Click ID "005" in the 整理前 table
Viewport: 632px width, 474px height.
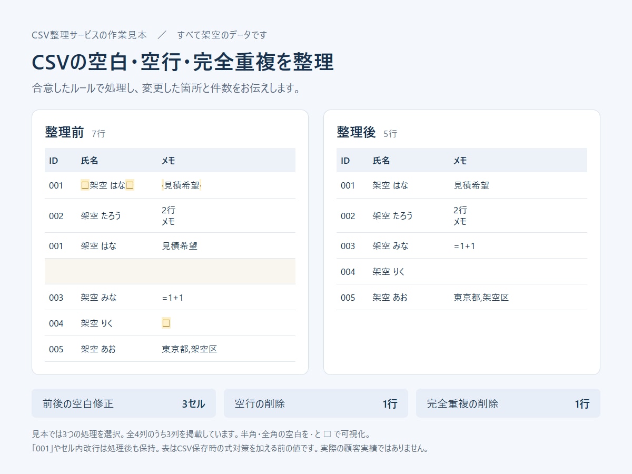tap(56, 349)
